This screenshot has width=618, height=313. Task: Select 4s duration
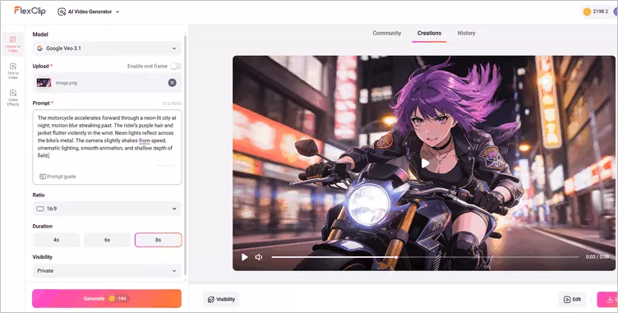click(x=56, y=240)
